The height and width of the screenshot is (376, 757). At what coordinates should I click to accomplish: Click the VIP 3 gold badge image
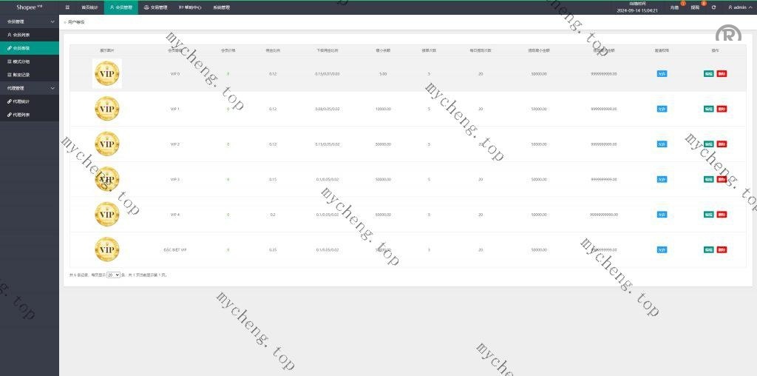pyautogui.click(x=107, y=179)
